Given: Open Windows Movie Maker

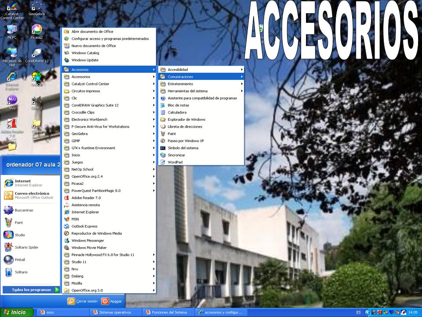Looking at the screenshot, I should pos(109,248).
